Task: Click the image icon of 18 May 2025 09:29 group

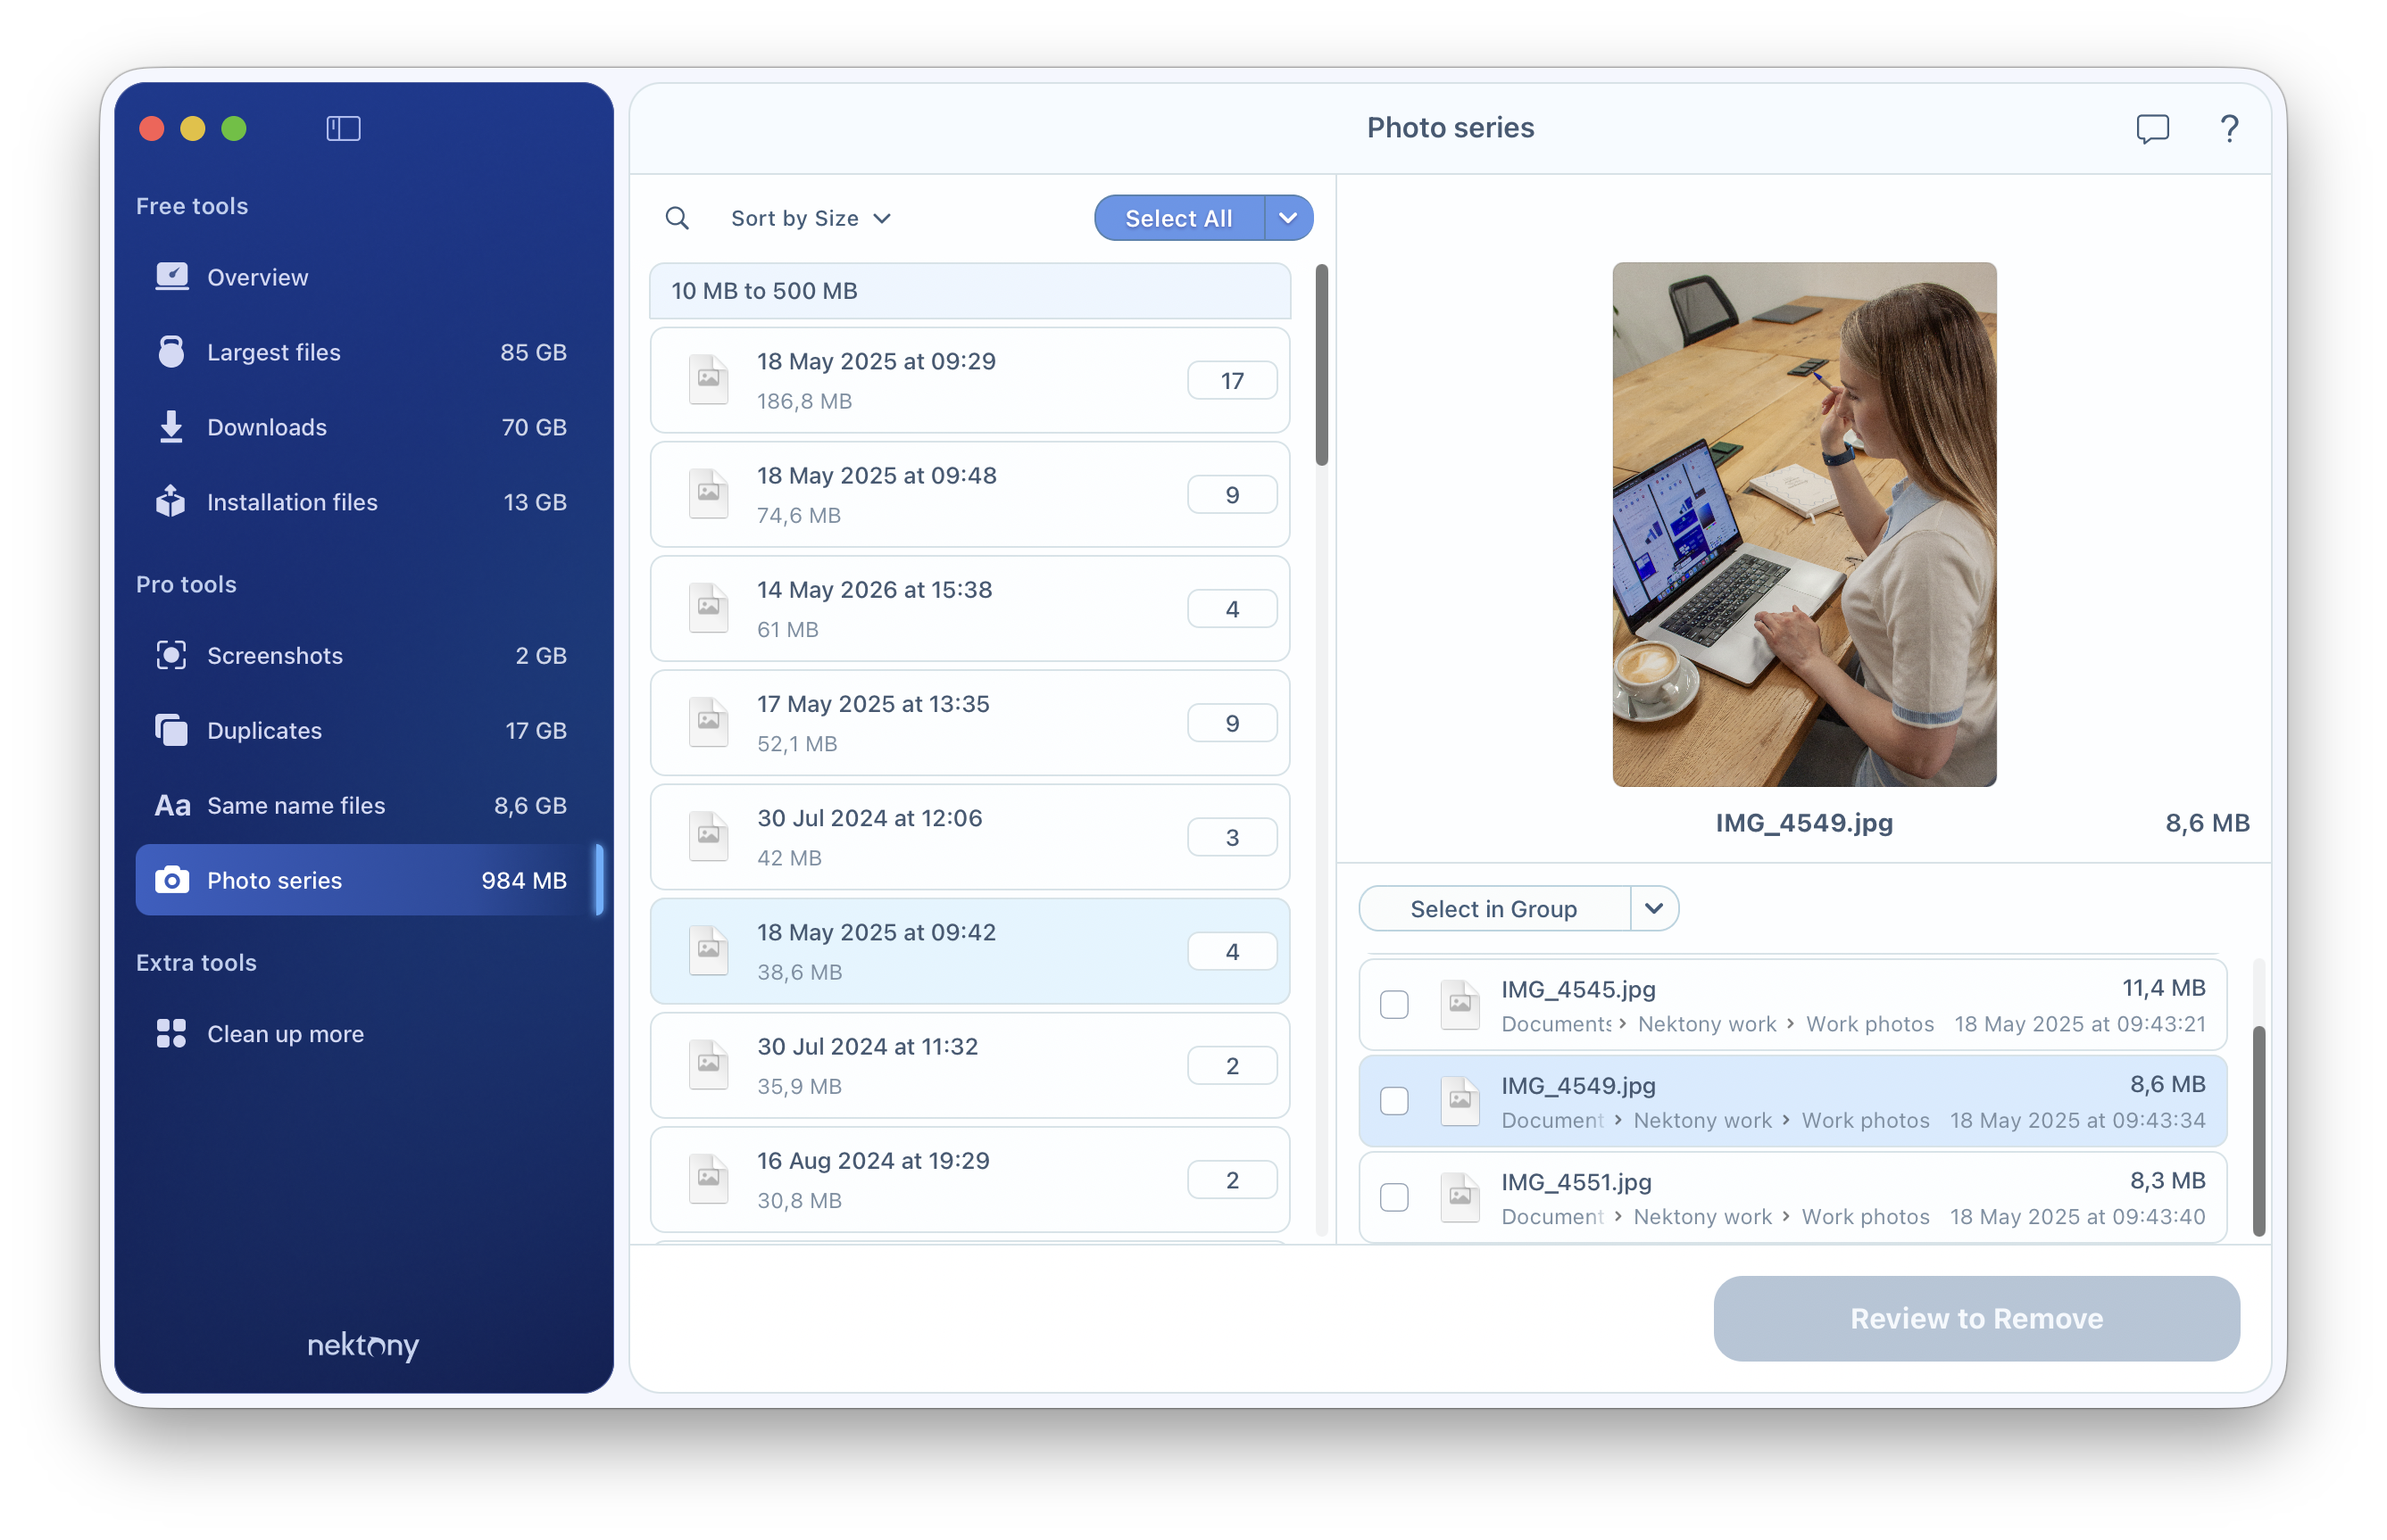Action: coord(708,380)
